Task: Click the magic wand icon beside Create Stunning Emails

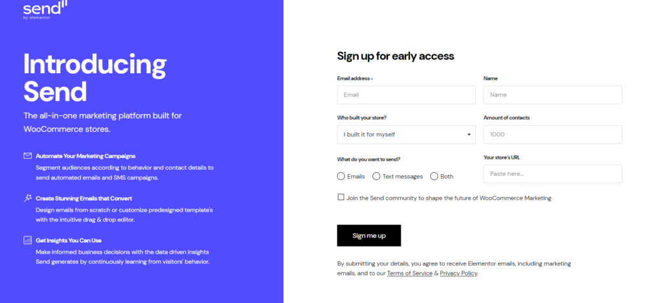Action: (27, 197)
